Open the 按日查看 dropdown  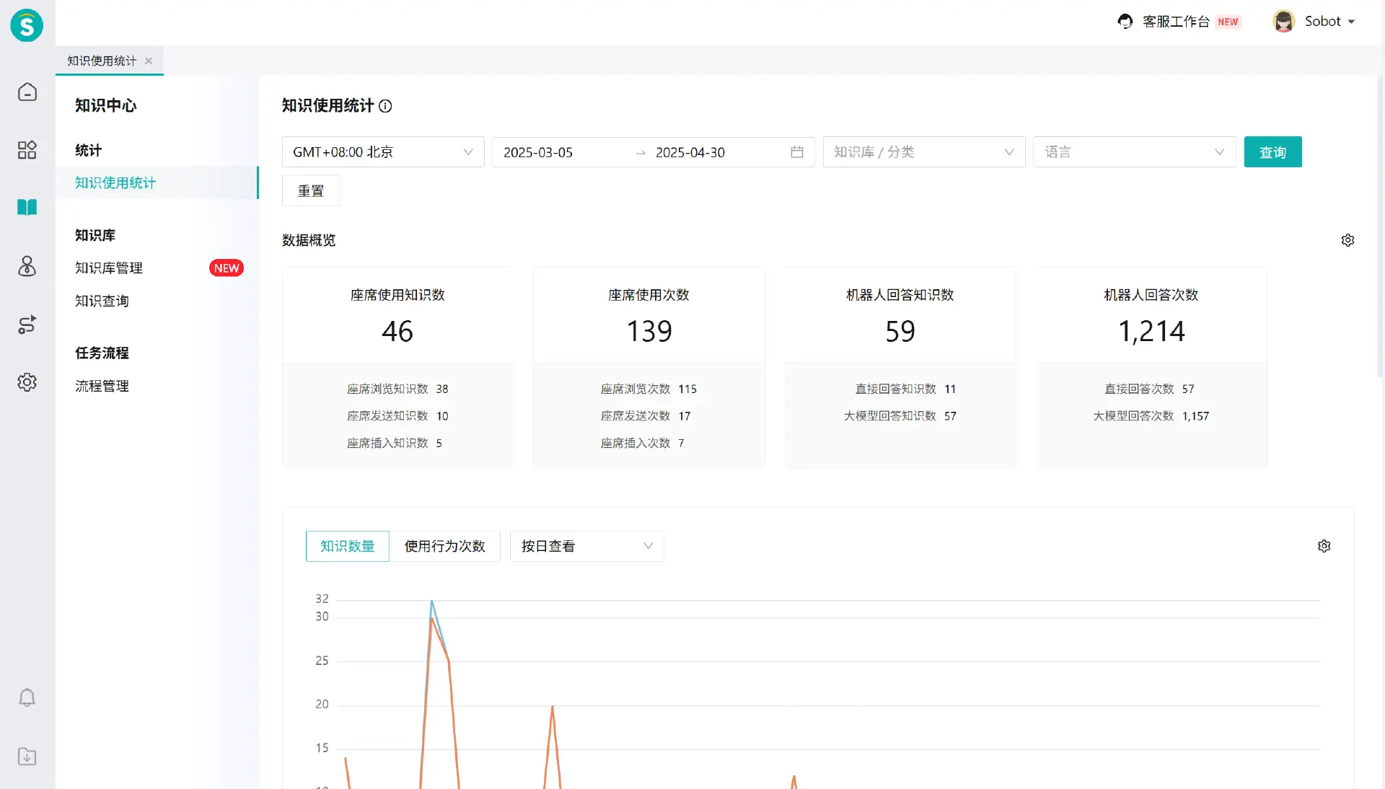[587, 546]
